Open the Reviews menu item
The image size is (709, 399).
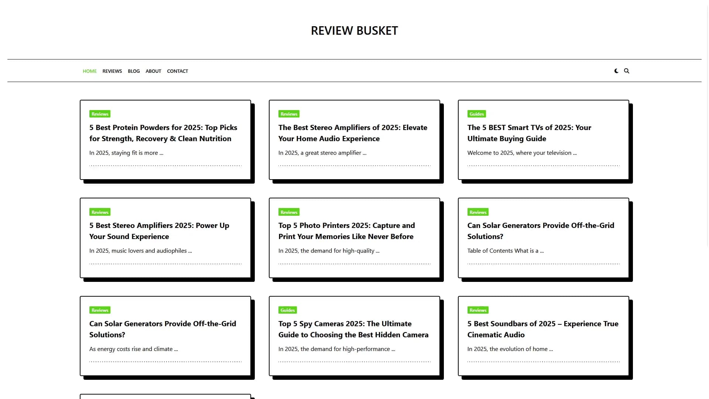click(112, 71)
